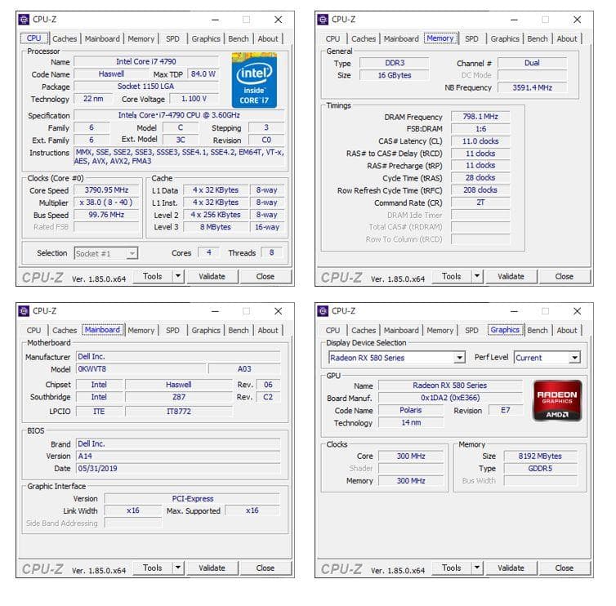Click Tools button in Mainboard window

point(153,568)
